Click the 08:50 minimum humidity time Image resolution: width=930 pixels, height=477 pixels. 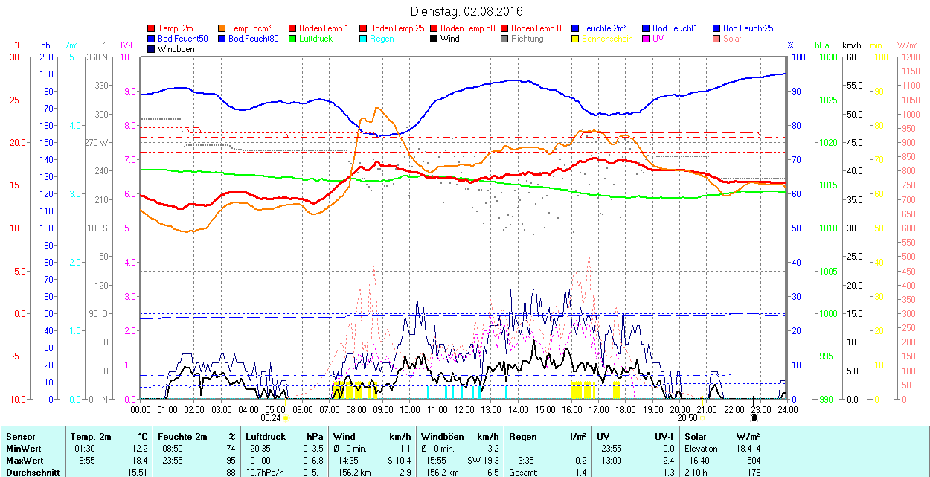point(173,449)
